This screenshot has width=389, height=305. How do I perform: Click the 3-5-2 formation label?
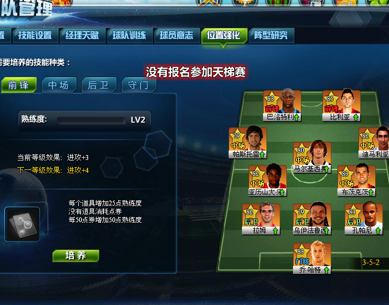click(x=371, y=262)
